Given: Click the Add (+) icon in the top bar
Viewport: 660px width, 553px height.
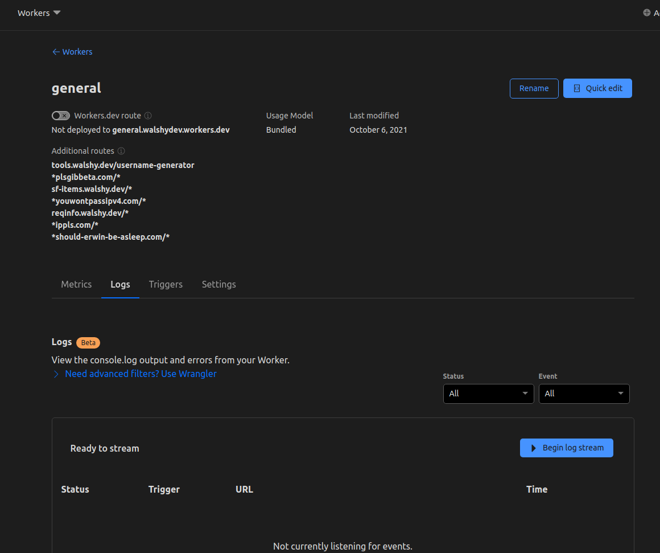Looking at the screenshot, I should (x=646, y=12).
